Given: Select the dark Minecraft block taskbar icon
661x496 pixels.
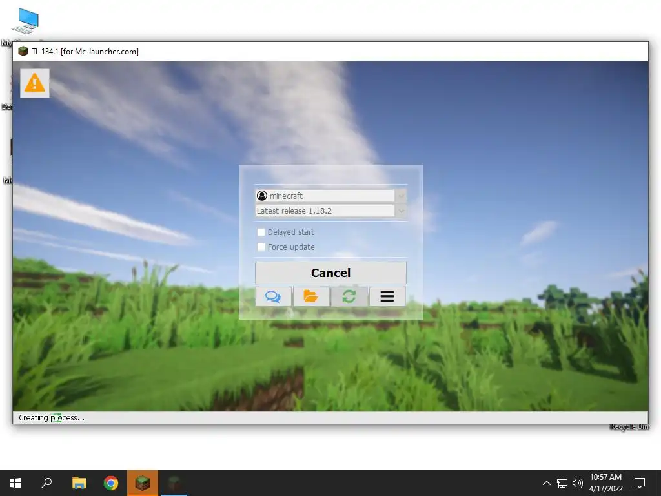Looking at the screenshot, I should coord(174,483).
